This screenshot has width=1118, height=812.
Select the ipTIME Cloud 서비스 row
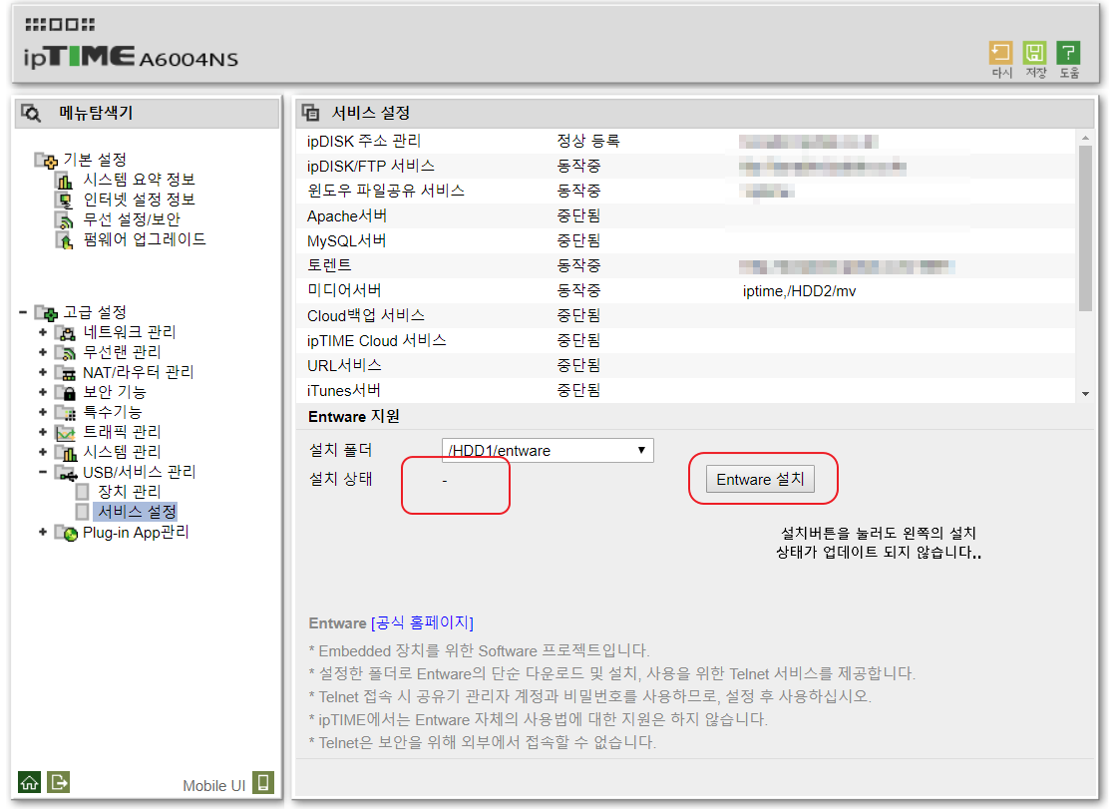(x=685, y=341)
